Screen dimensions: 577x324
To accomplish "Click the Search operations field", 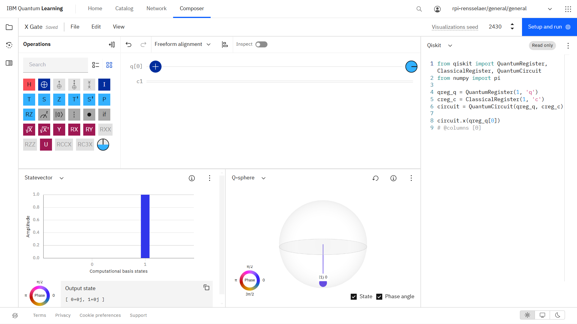I will click(x=56, y=64).
